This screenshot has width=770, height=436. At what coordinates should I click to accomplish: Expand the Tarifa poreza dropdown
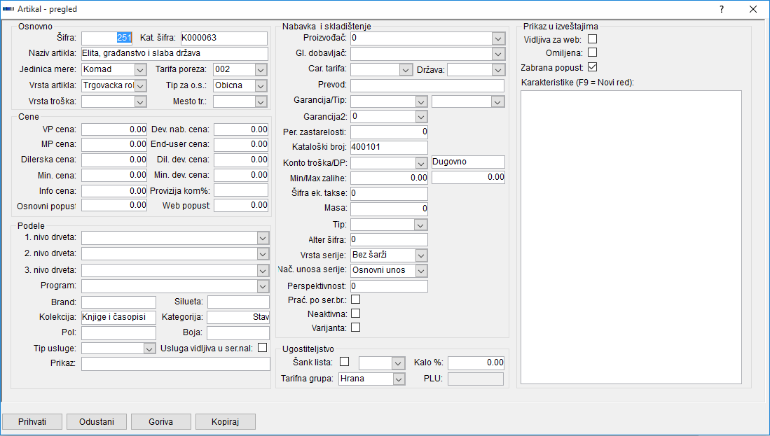[x=261, y=69]
